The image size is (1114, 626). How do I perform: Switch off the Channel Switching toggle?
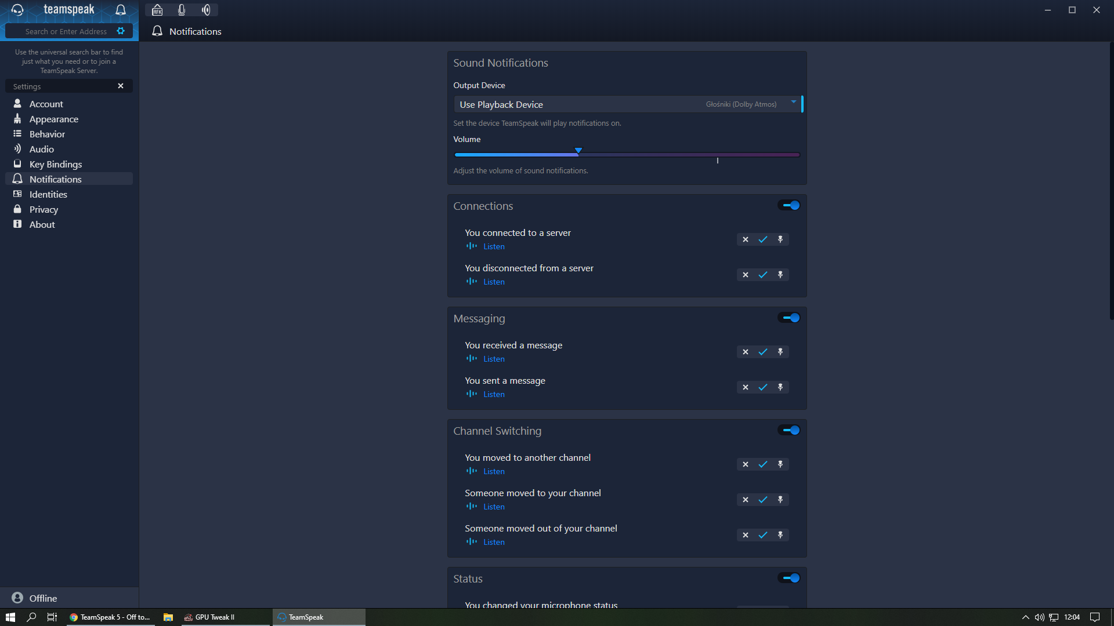pyautogui.click(x=789, y=430)
